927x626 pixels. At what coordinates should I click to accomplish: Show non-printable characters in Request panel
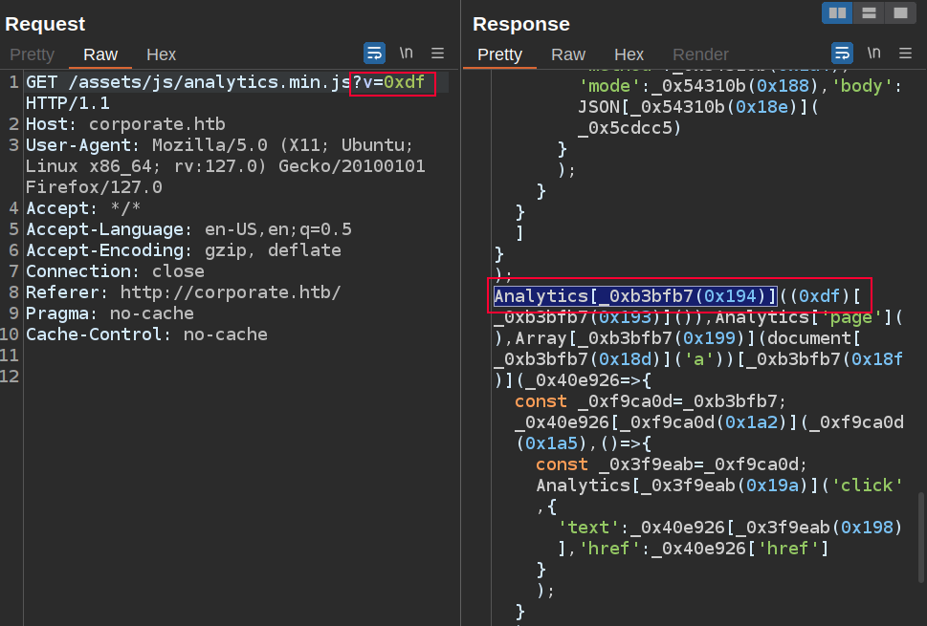[x=407, y=53]
